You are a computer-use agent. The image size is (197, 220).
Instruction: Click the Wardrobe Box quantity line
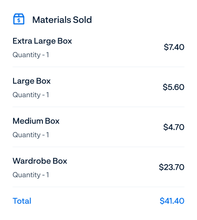coord(31,175)
